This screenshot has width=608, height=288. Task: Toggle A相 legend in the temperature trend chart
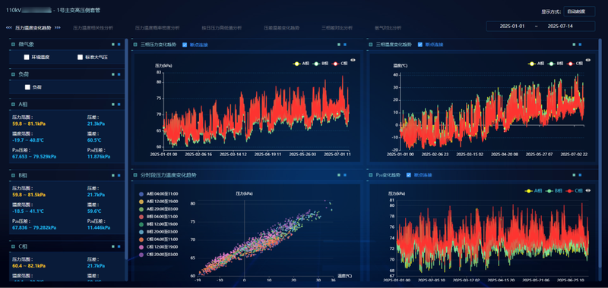point(537,64)
